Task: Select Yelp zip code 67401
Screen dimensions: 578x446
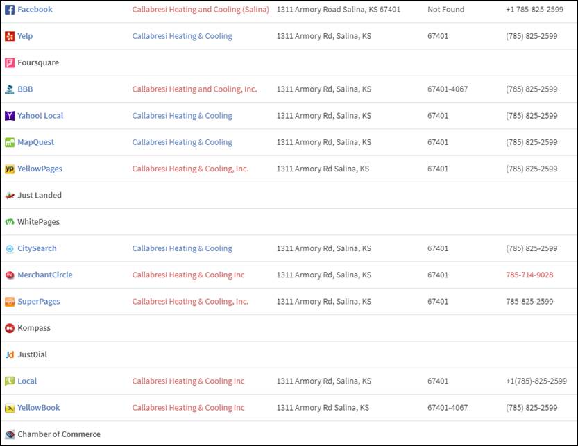Action: [x=438, y=36]
